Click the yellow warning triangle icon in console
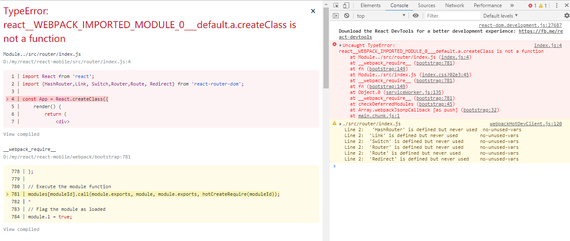The height and width of the screenshot is (241, 570). coord(334,123)
